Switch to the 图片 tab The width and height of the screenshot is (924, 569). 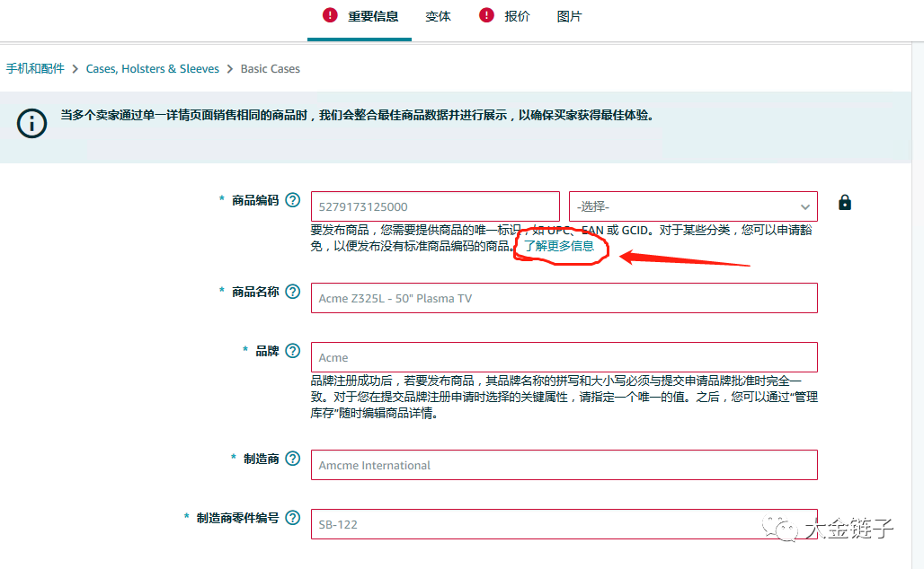click(x=569, y=16)
